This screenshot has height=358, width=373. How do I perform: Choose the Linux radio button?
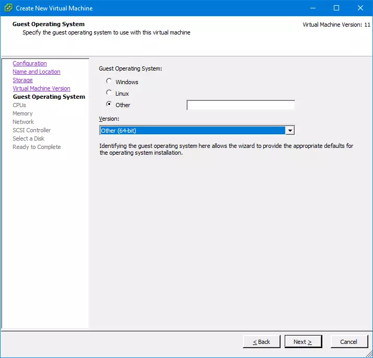click(109, 93)
